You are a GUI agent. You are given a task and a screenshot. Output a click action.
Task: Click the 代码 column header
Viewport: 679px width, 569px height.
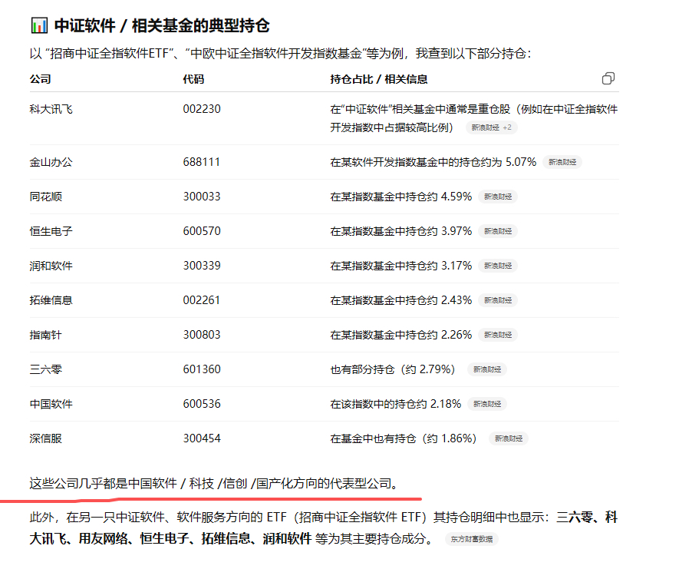click(x=193, y=79)
